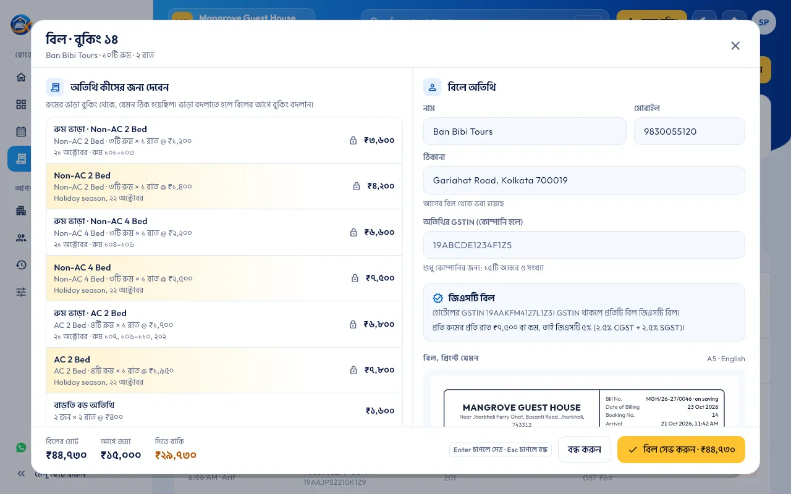
Task: Click the বন্ধ করুন button
Action: tap(584, 450)
